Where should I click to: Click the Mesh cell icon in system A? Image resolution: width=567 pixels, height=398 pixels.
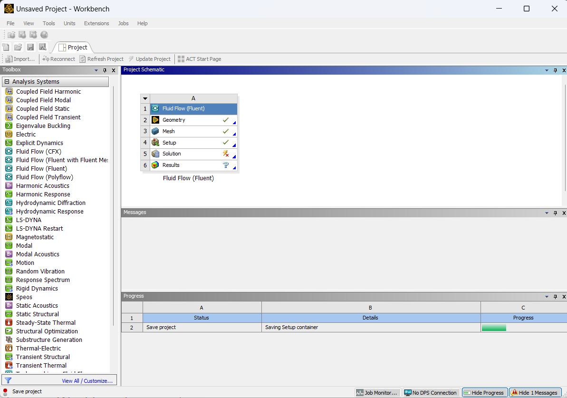tap(155, 131)
